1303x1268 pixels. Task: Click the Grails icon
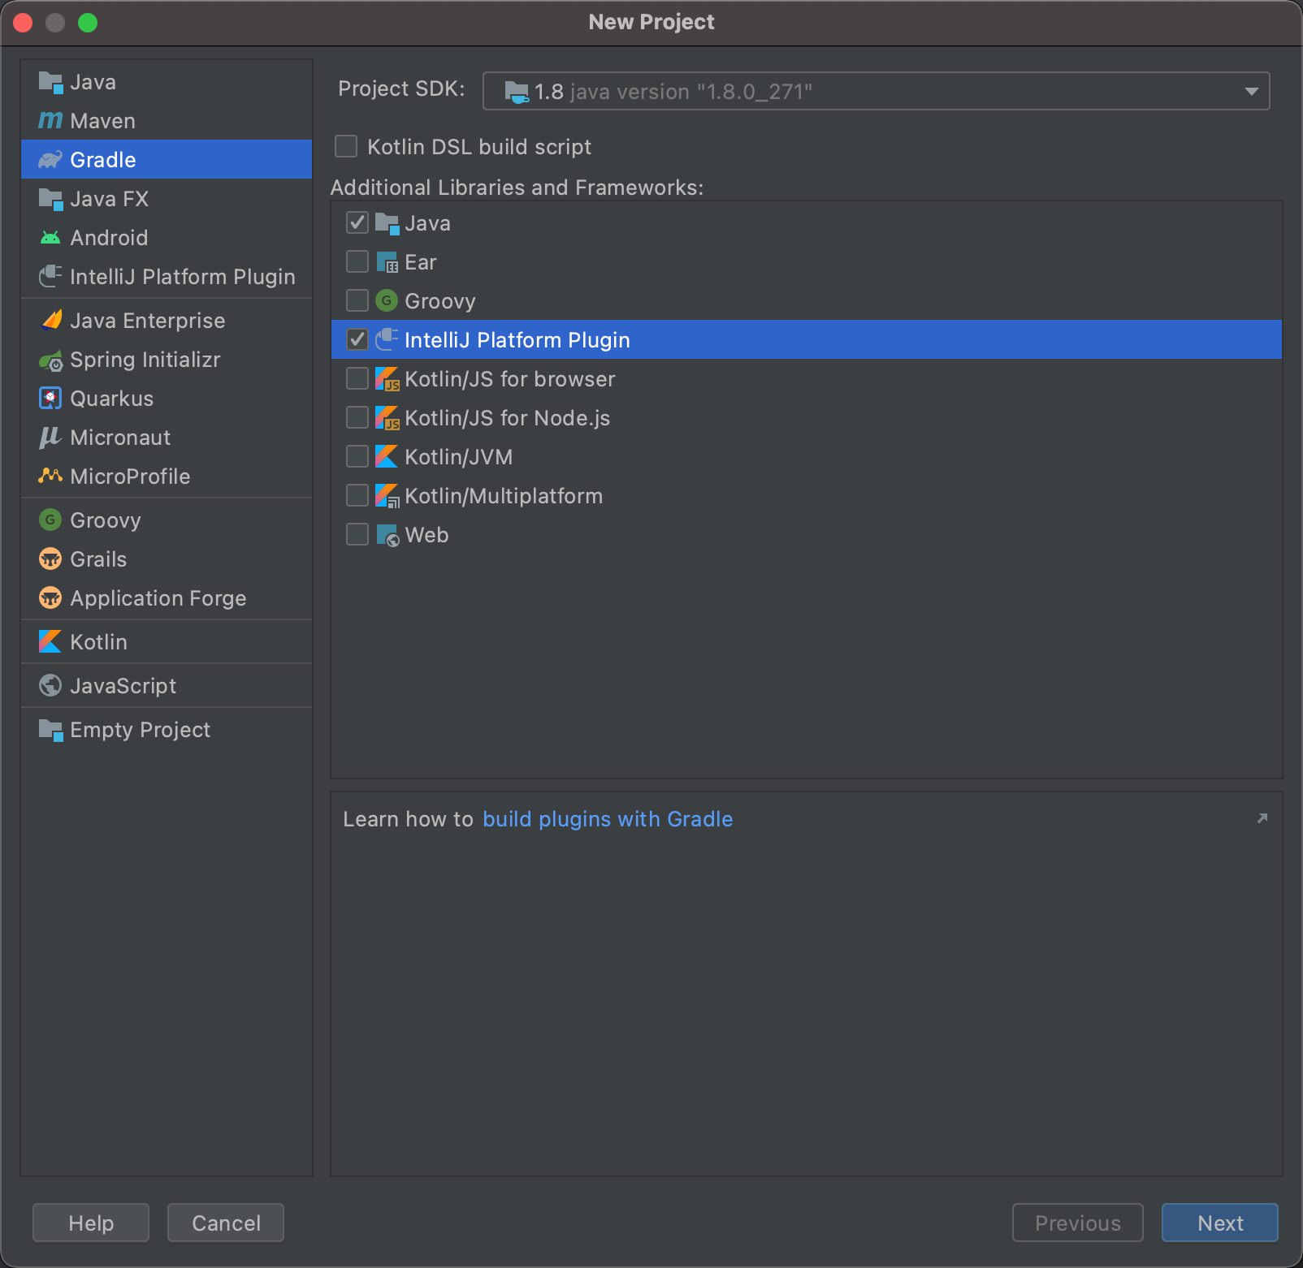pyautogui.click(x=50, y=559)
